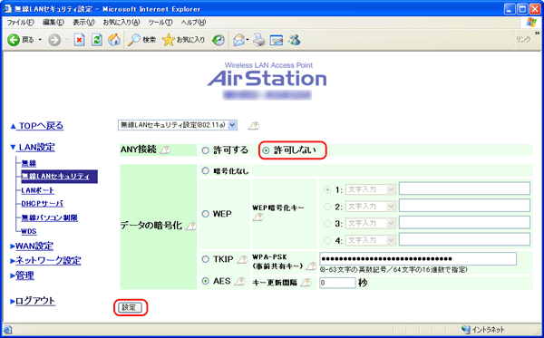Click help icon beside キー更新間隔 label

point(306,283)
